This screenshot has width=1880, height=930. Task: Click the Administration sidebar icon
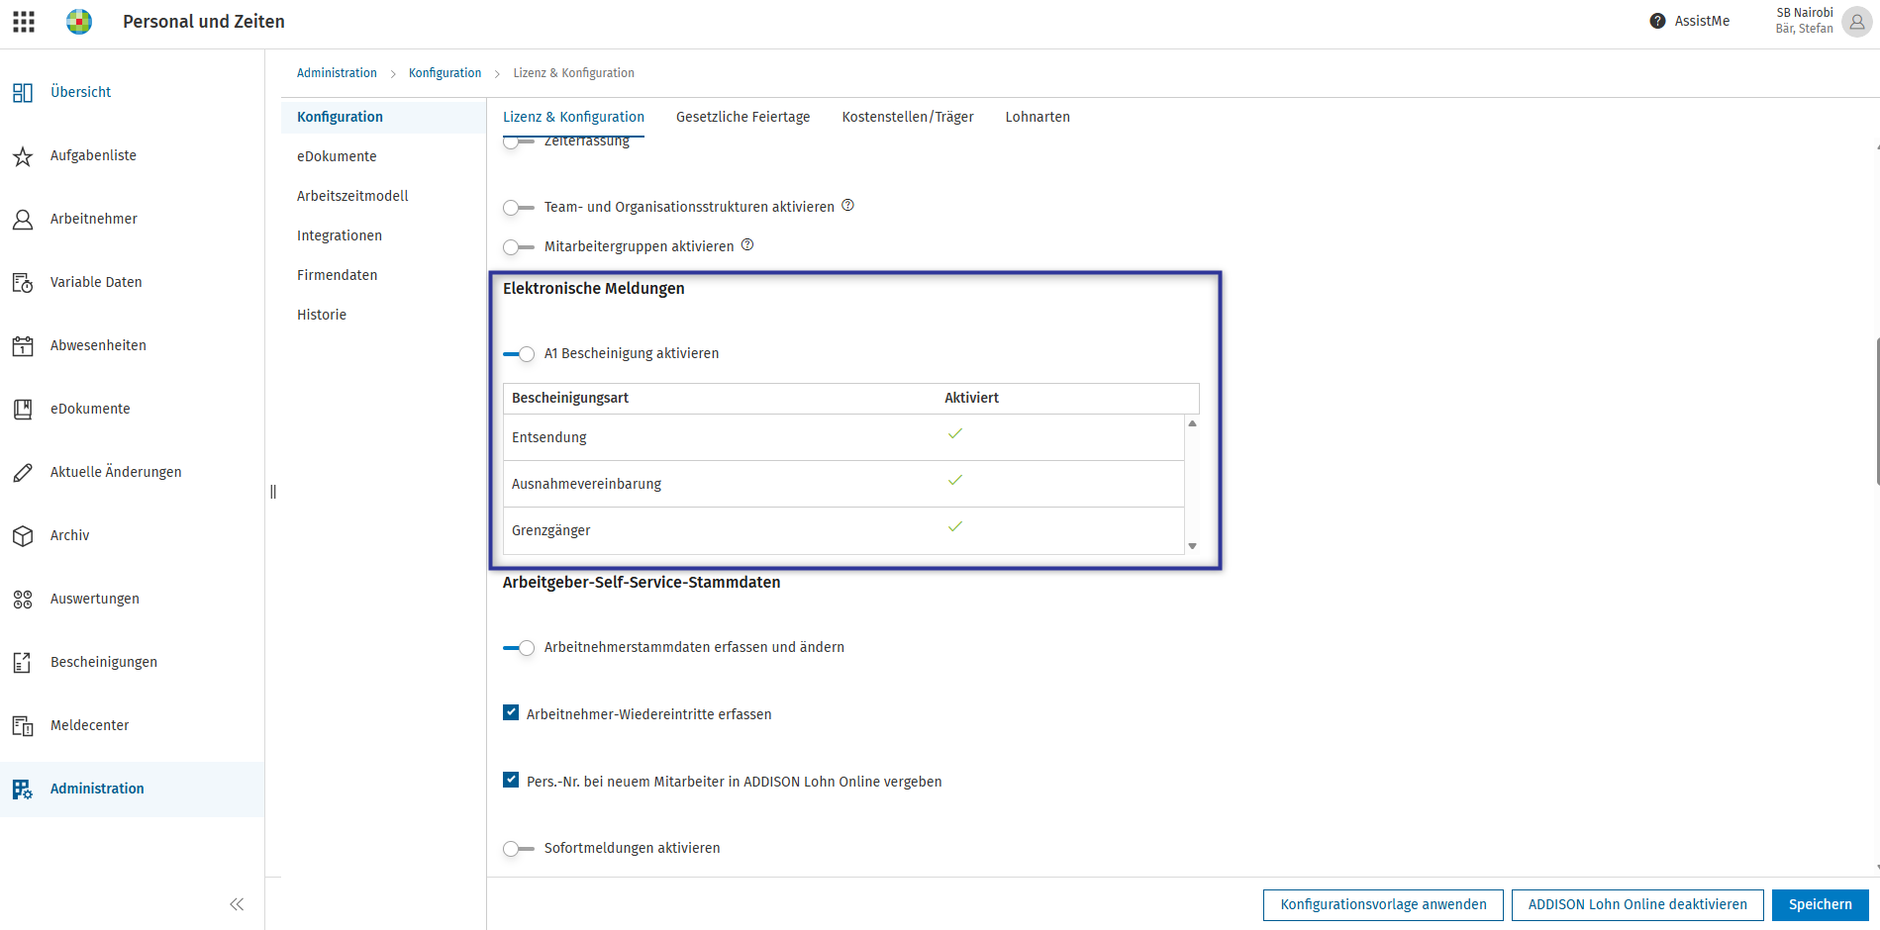23,790
